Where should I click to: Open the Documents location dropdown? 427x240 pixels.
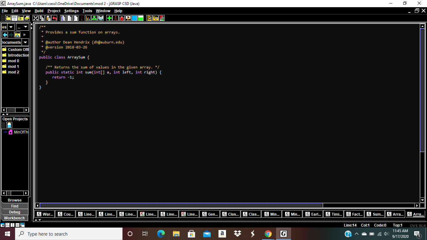25,42
